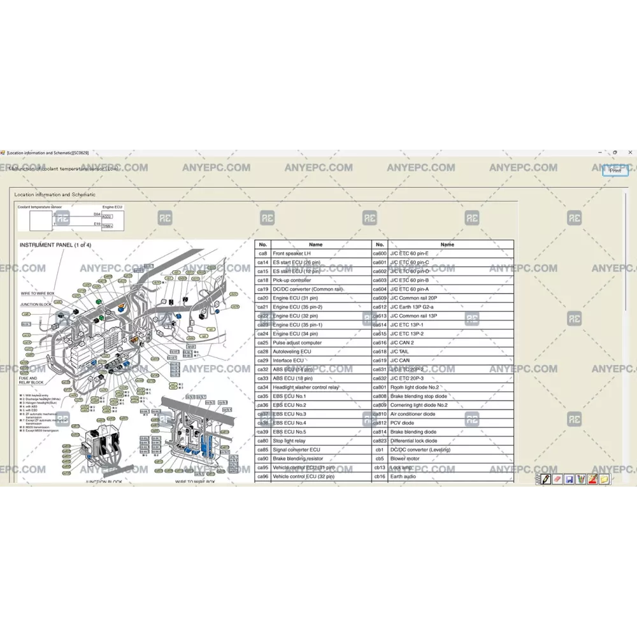Open the colored pencils color picker

580,480
